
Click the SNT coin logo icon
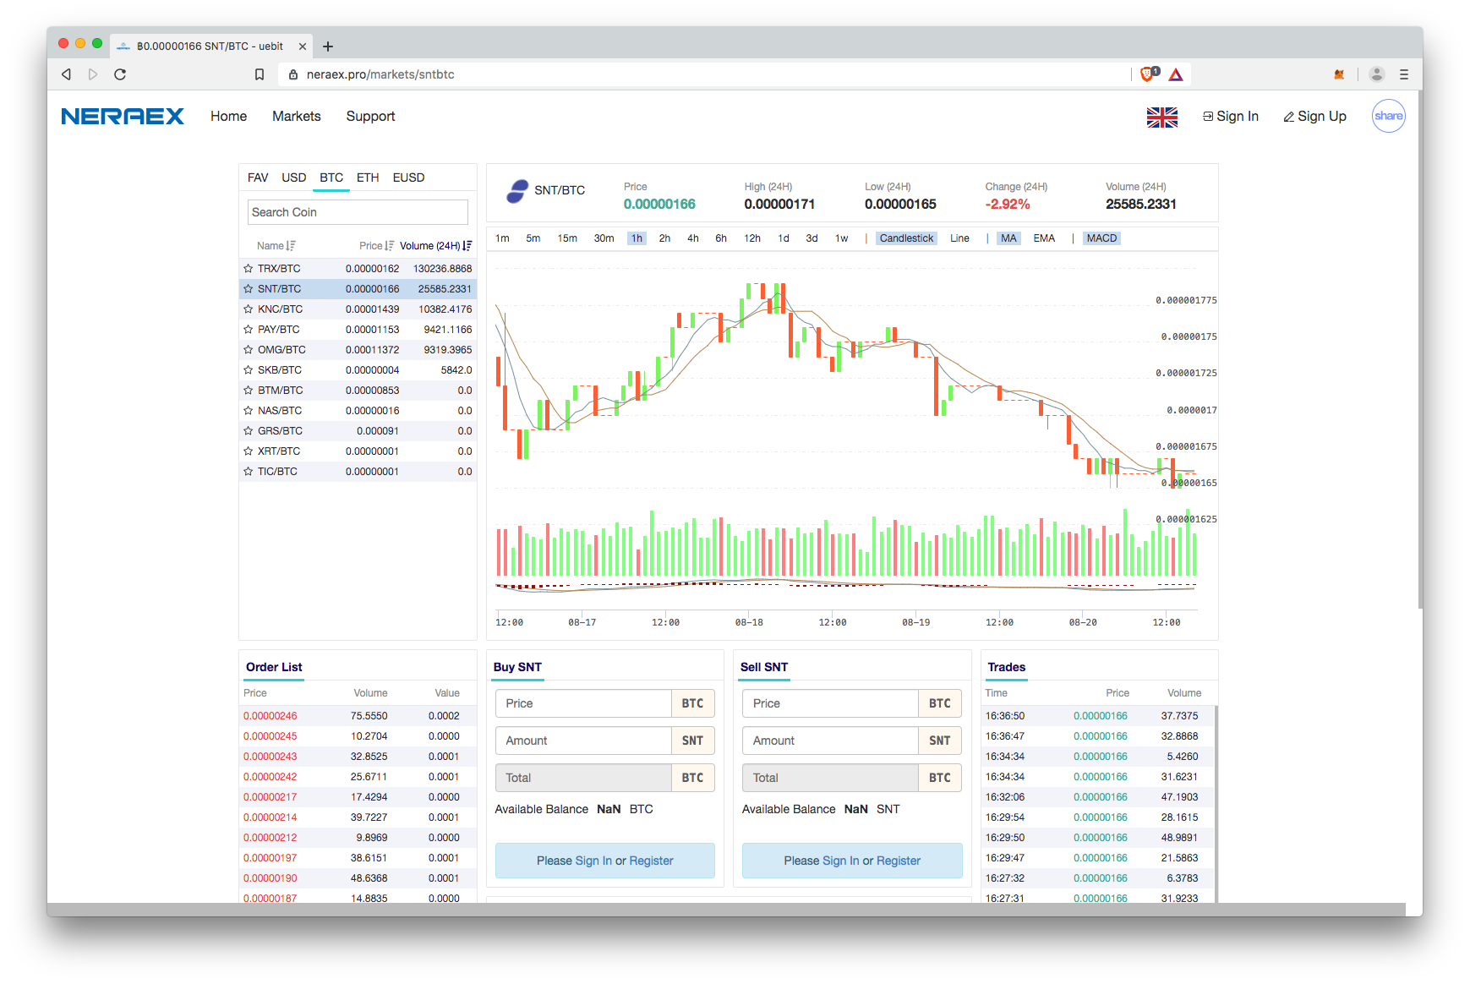coord(517,191)
